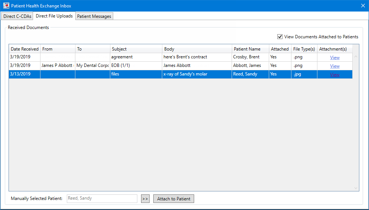The height and width of the screenshot is (210, 369).
Task: Click the Patient Health Exchange app icon
Action: [x=6, y=6]
